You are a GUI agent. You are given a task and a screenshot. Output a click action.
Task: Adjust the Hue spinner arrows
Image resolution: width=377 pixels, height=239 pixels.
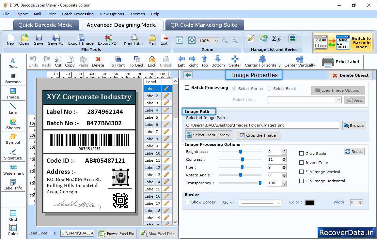[x=284, y=167]
